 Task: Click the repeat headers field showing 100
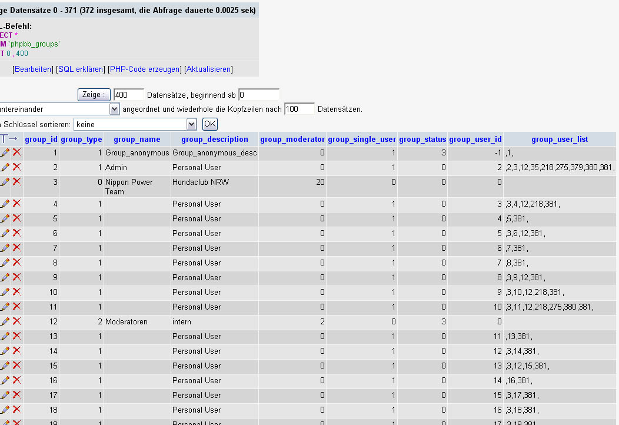[299, 109]
